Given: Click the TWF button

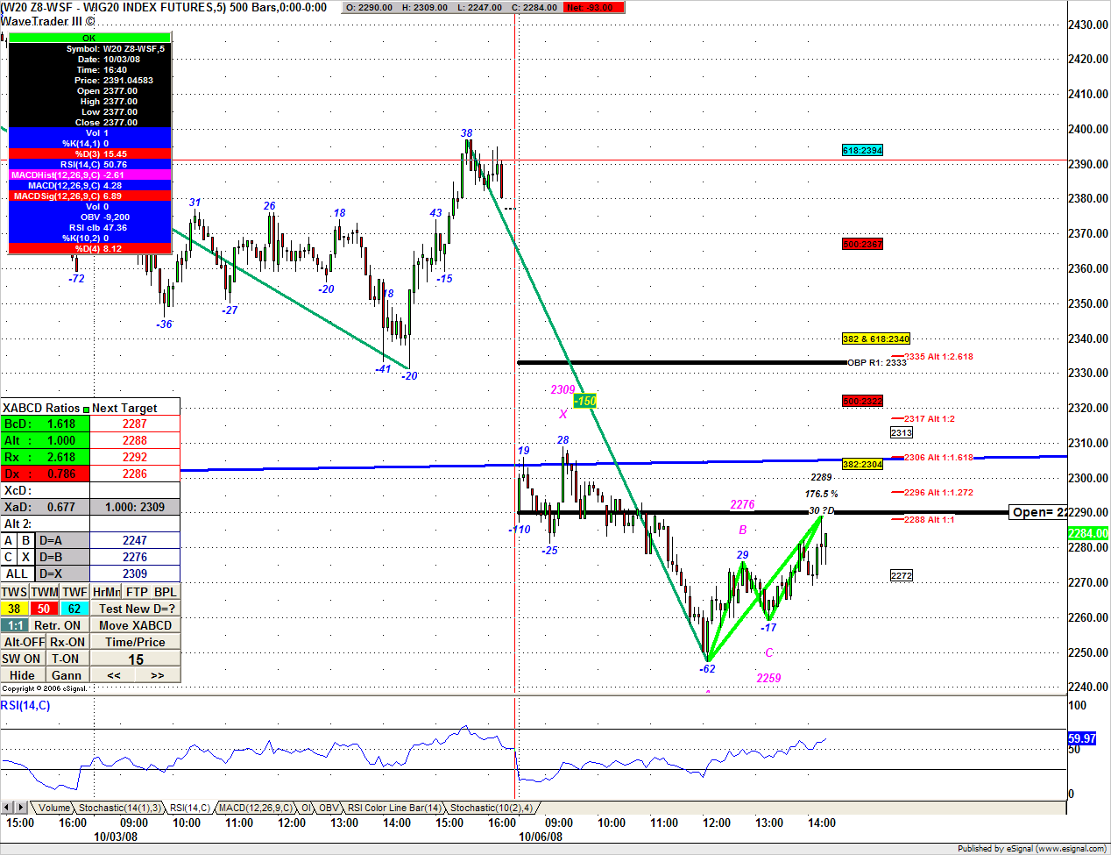Looking at the screenshot, I should tap(74, 592).
